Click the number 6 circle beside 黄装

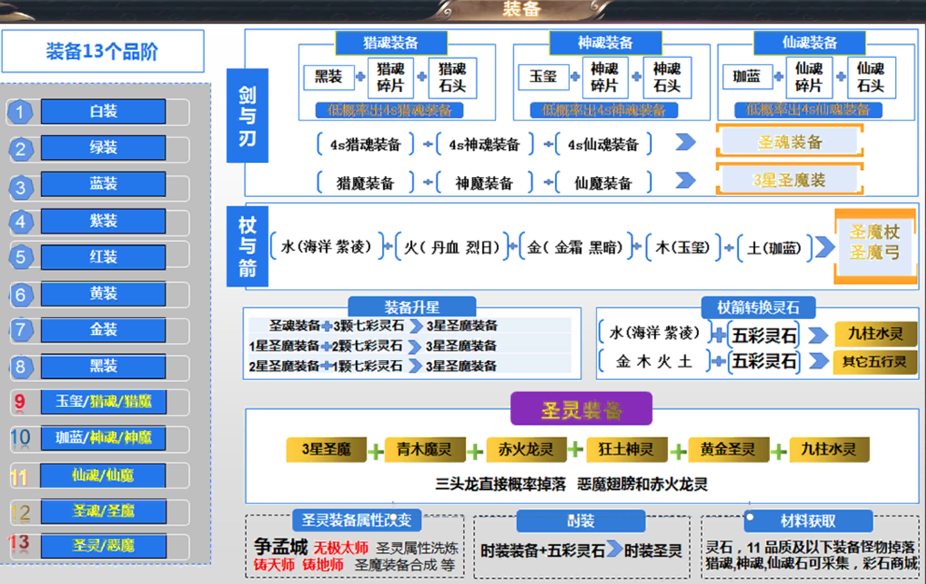[20, 295]
